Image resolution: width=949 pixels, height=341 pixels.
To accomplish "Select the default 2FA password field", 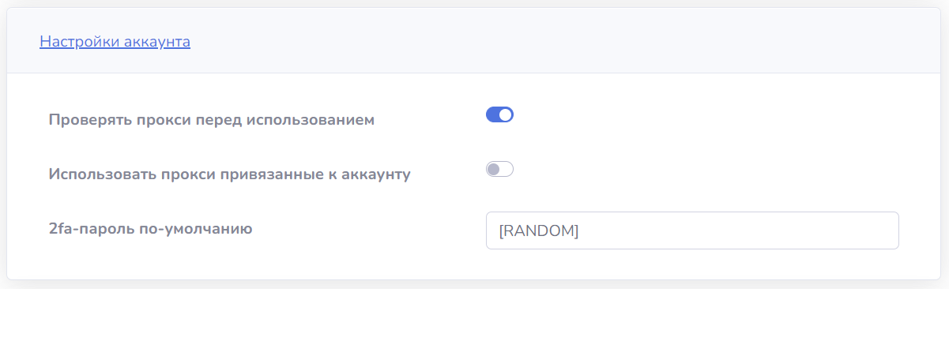I will [692, 230].
